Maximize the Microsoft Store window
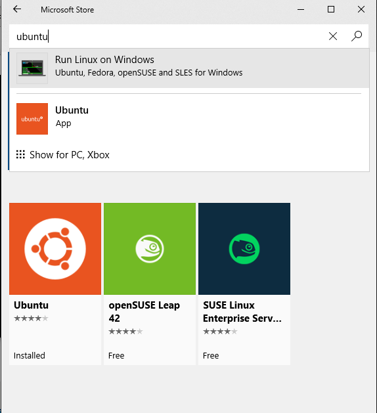377x413 pixels. pos(331,9)
